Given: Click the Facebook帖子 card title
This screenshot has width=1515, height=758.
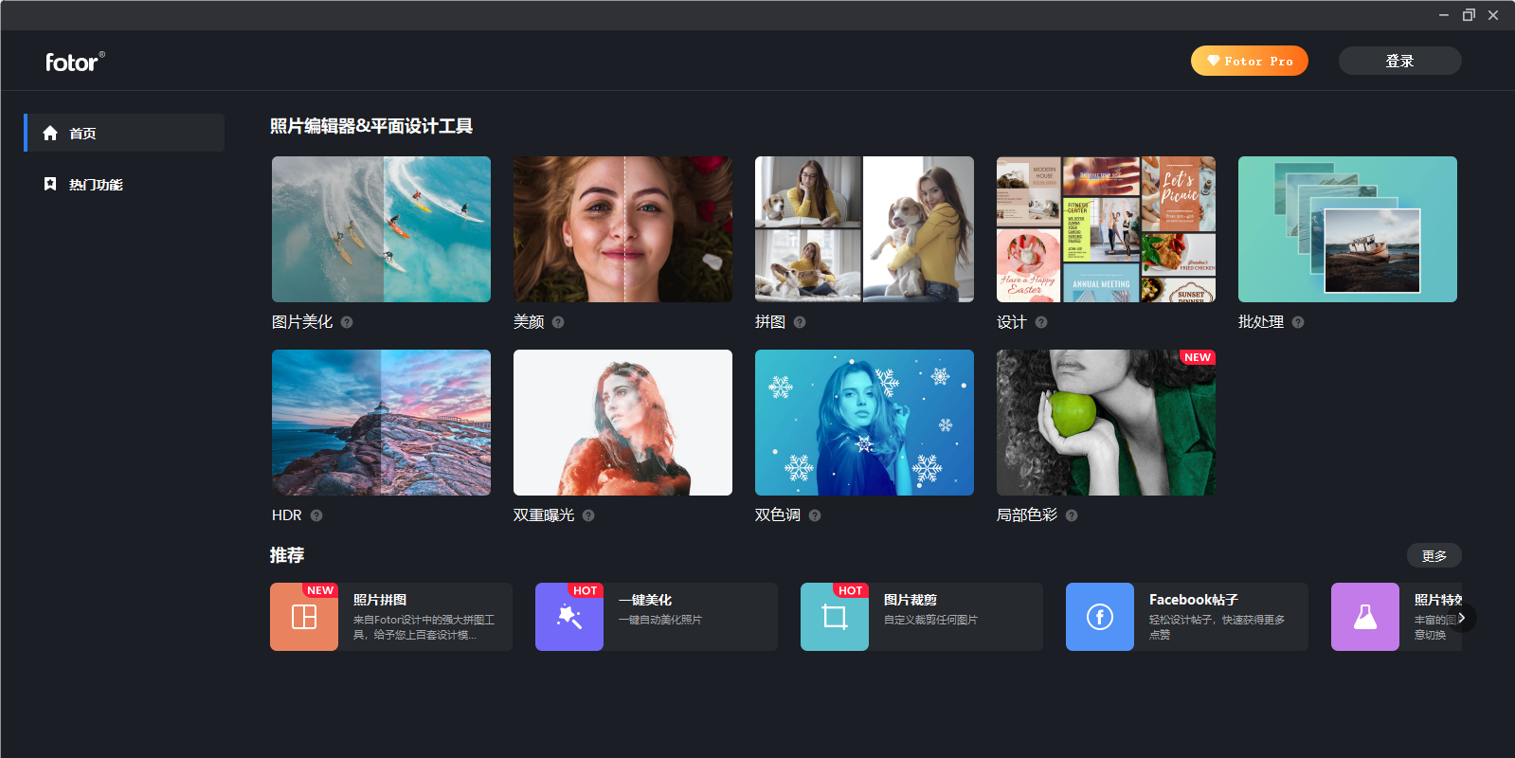Looking at the screenshot, I should coord(1194,600).
